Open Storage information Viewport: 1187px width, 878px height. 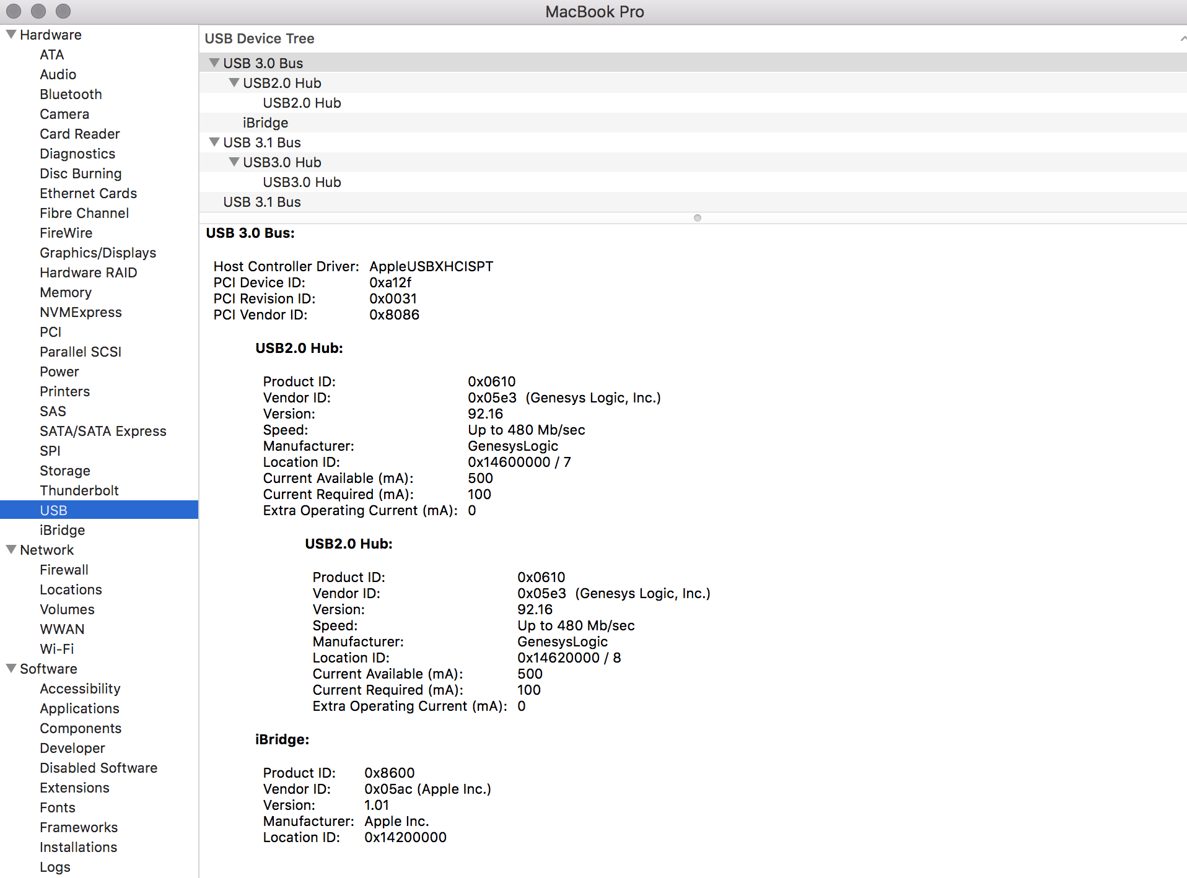[x=65, y=471]
